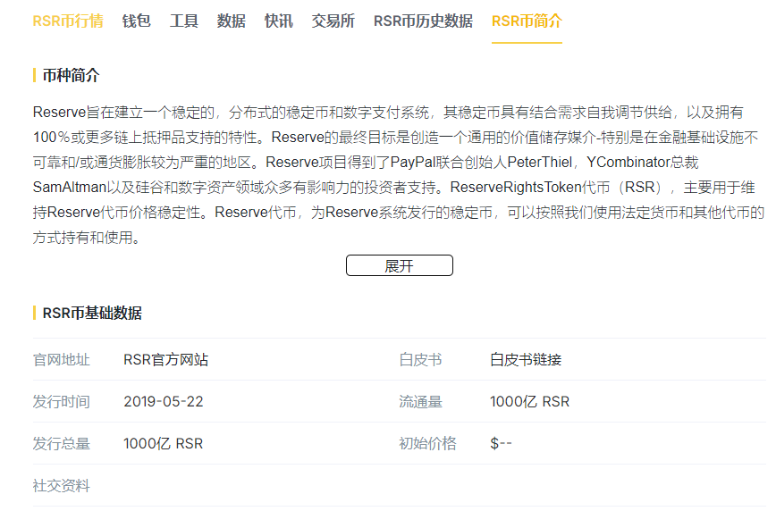Click the 币种简介 section heading

click(71, 76)
